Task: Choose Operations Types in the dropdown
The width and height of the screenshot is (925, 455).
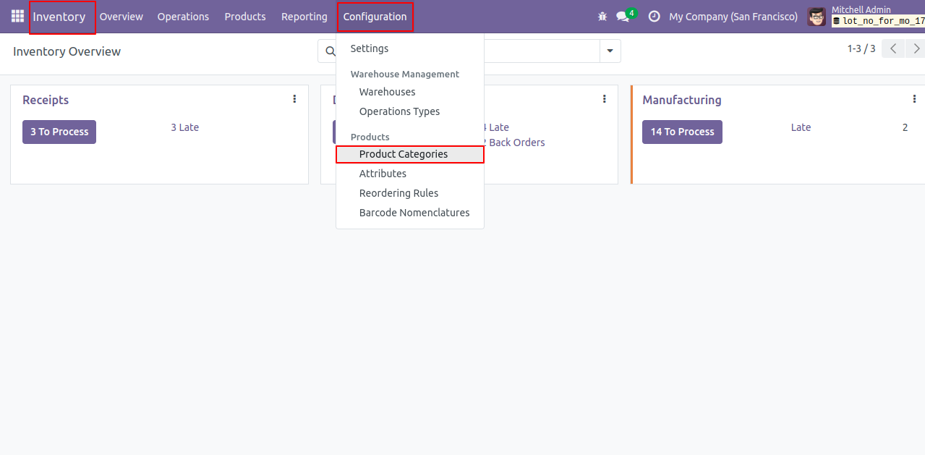Action: (x=410, y=111)
